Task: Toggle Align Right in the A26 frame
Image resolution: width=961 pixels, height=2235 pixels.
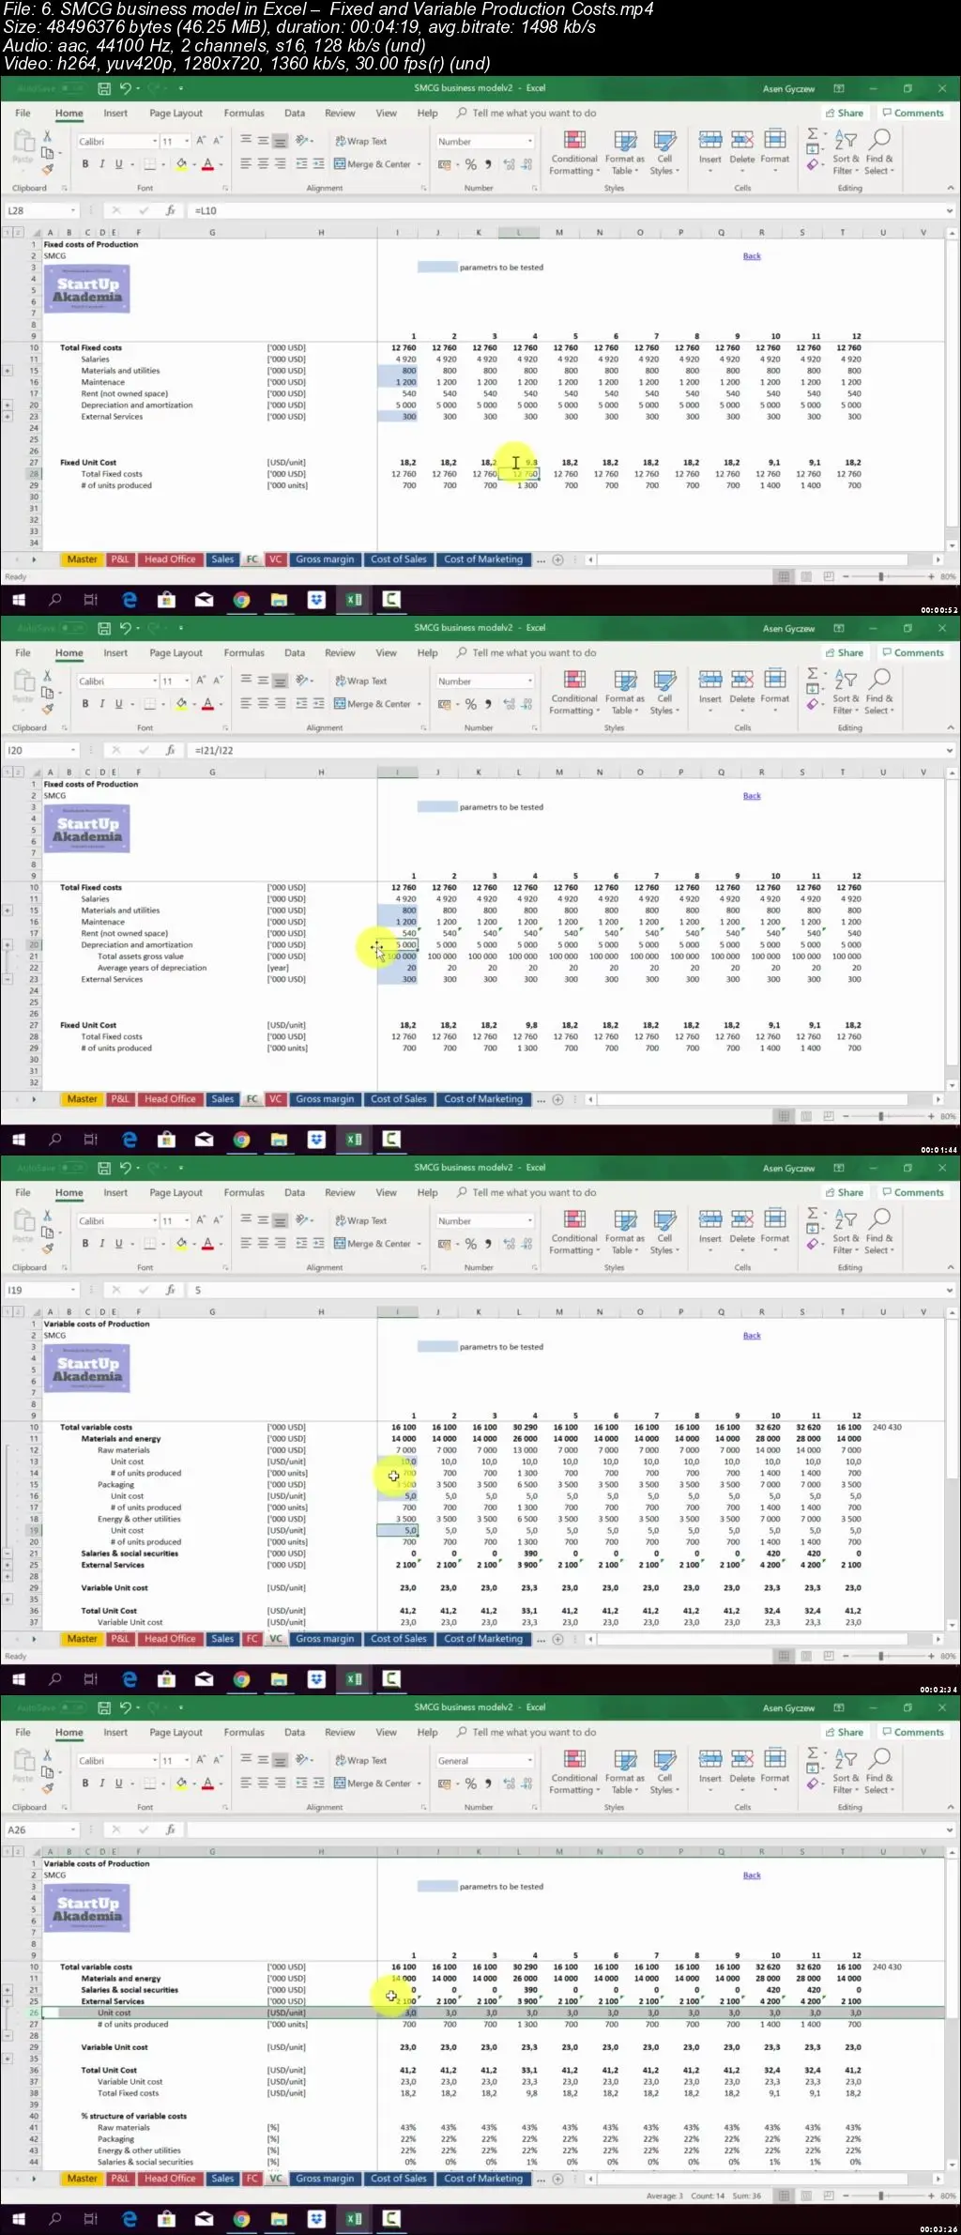Action: point(280,1783)
